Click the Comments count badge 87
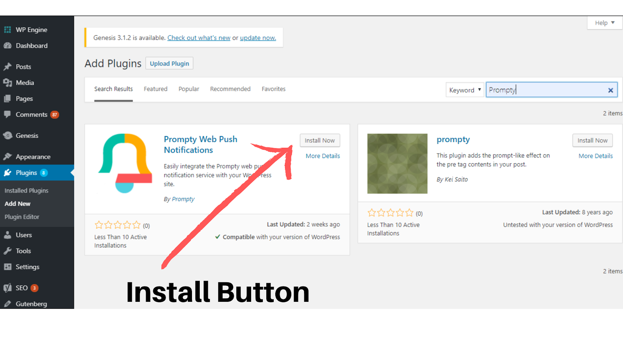This screenshot has height=350, width=623. point(55,115)
